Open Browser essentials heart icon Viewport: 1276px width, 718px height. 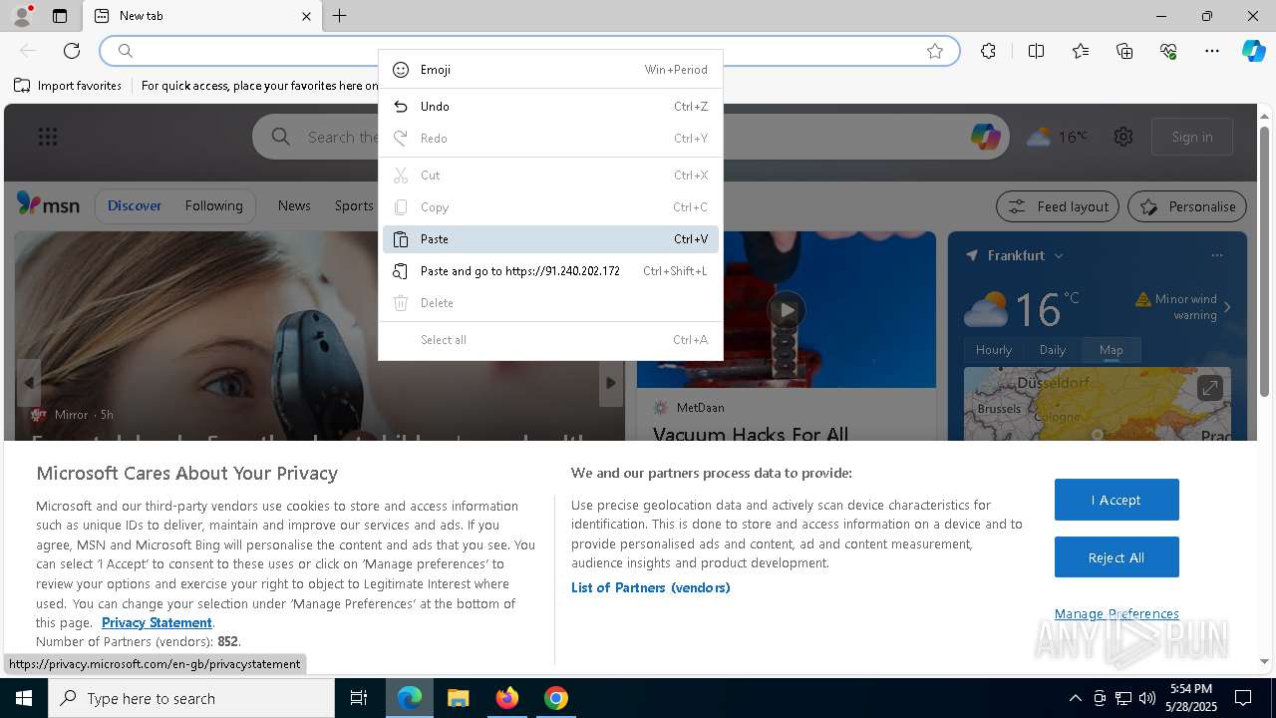tap(1168, 51)
